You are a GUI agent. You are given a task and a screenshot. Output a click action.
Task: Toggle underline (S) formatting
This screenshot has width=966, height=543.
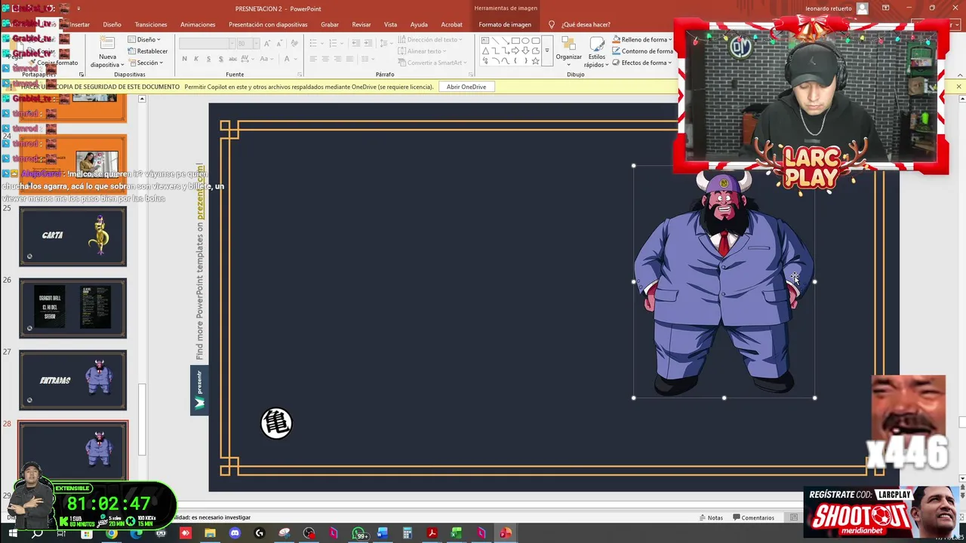point(208,59)
